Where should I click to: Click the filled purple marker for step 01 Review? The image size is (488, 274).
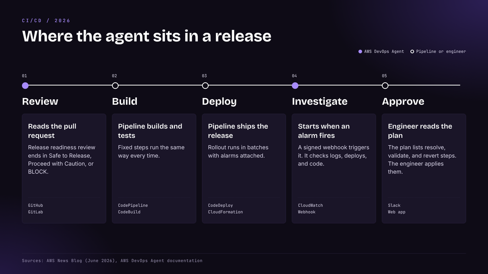(x=25, y=86)
